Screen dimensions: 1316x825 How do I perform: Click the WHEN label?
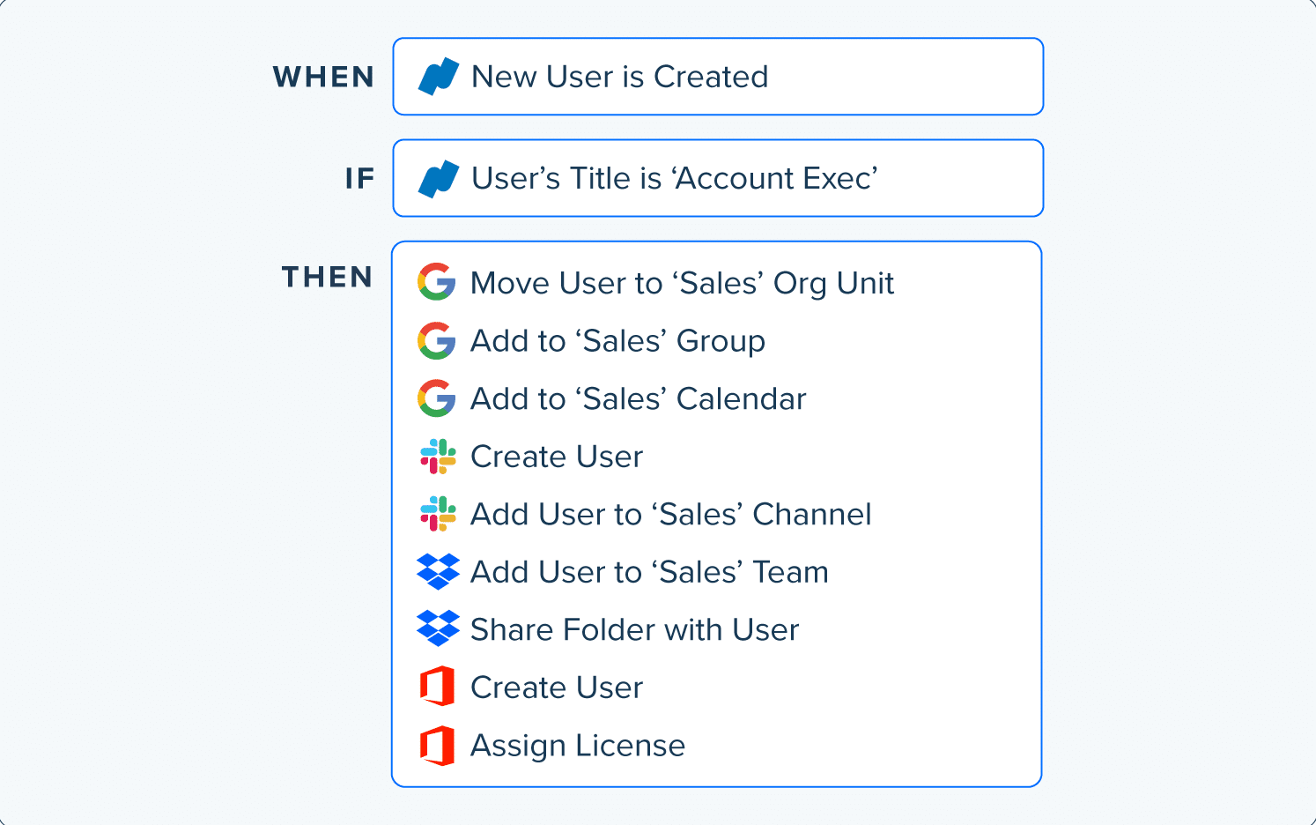pos(323,78)
